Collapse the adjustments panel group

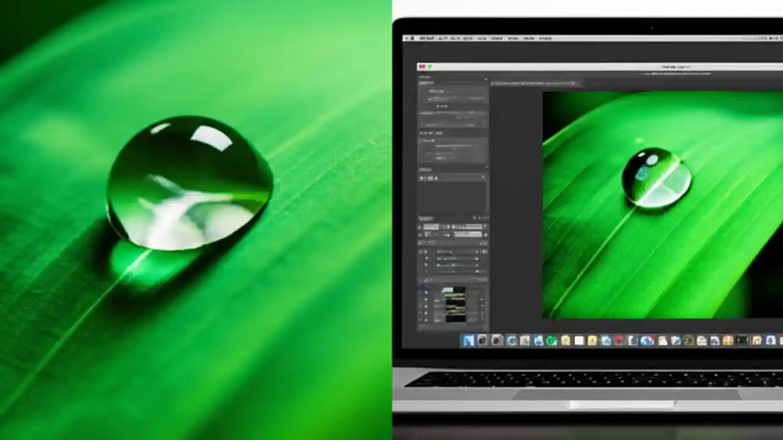point(485,80)
